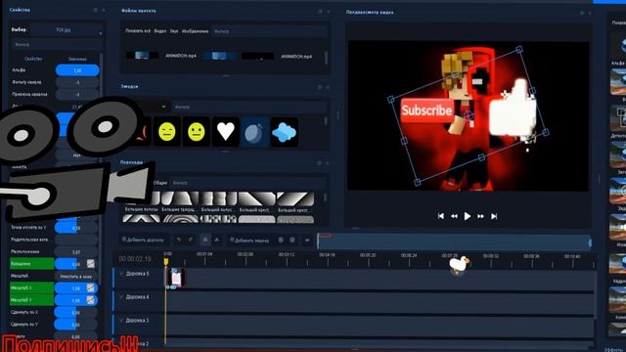Screen dimensions: 626x352
Task: Jump to start of video preview
Action: coord(441,216)
